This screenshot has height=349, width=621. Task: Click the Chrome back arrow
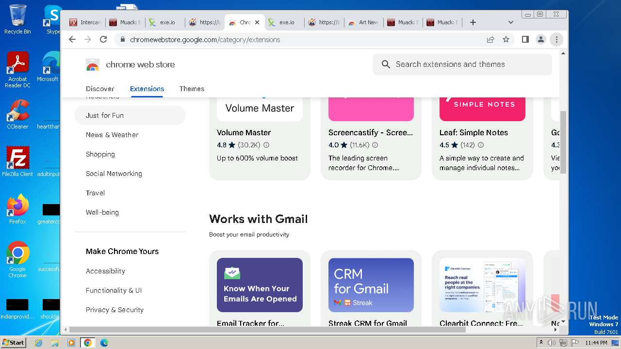[x=72, y=39]
